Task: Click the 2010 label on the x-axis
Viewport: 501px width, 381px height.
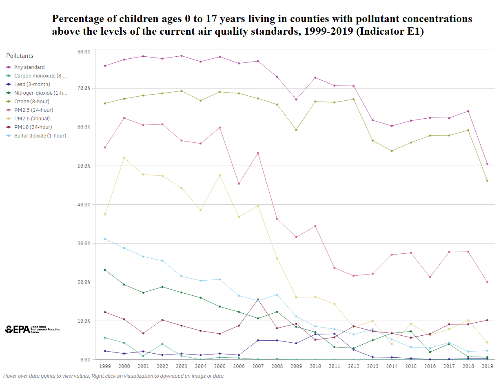Action: (x=315, y=366)
